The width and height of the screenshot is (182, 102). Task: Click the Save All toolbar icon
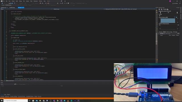click(12, 3)
